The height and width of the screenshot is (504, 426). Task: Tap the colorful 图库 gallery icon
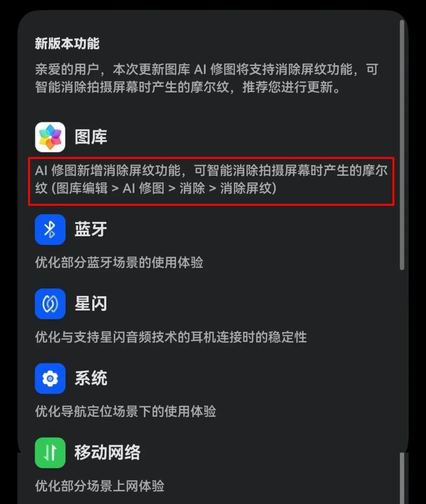tap(50, 137)
